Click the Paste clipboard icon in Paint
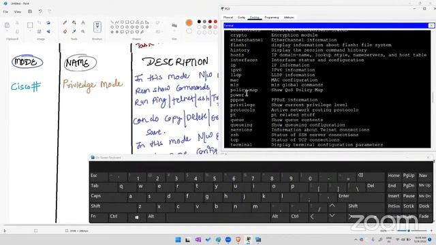Viewport: 436px width, 245px height. pyautogui.click(x=7, y=25)
